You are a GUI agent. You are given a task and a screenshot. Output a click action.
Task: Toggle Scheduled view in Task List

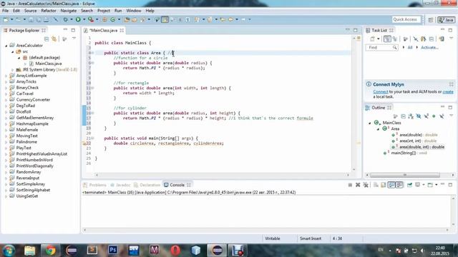point(395,39)
